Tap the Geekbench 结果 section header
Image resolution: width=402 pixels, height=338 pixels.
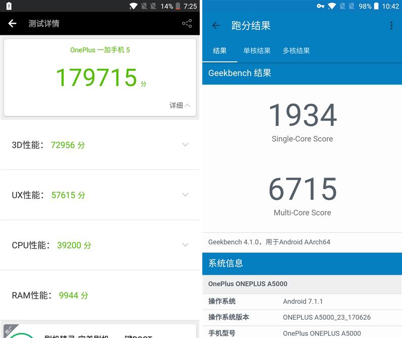(302, 73)
